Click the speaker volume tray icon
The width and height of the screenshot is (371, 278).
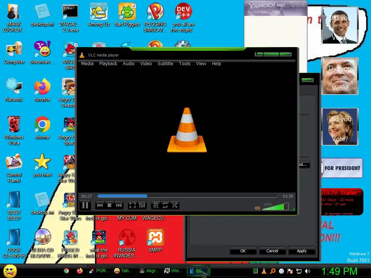pos(308,271)
